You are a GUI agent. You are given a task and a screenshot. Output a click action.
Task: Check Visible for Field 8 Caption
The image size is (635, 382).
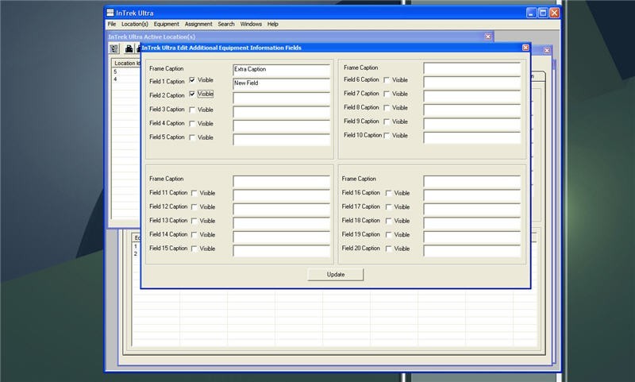click(387, 108)
